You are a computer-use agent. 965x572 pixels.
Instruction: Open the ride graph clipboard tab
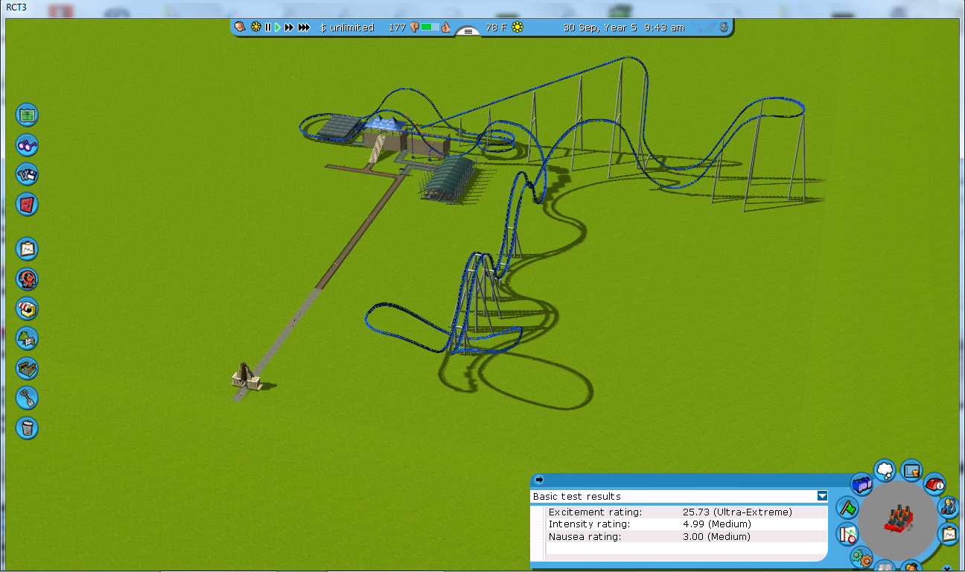[x=949, y=533]
